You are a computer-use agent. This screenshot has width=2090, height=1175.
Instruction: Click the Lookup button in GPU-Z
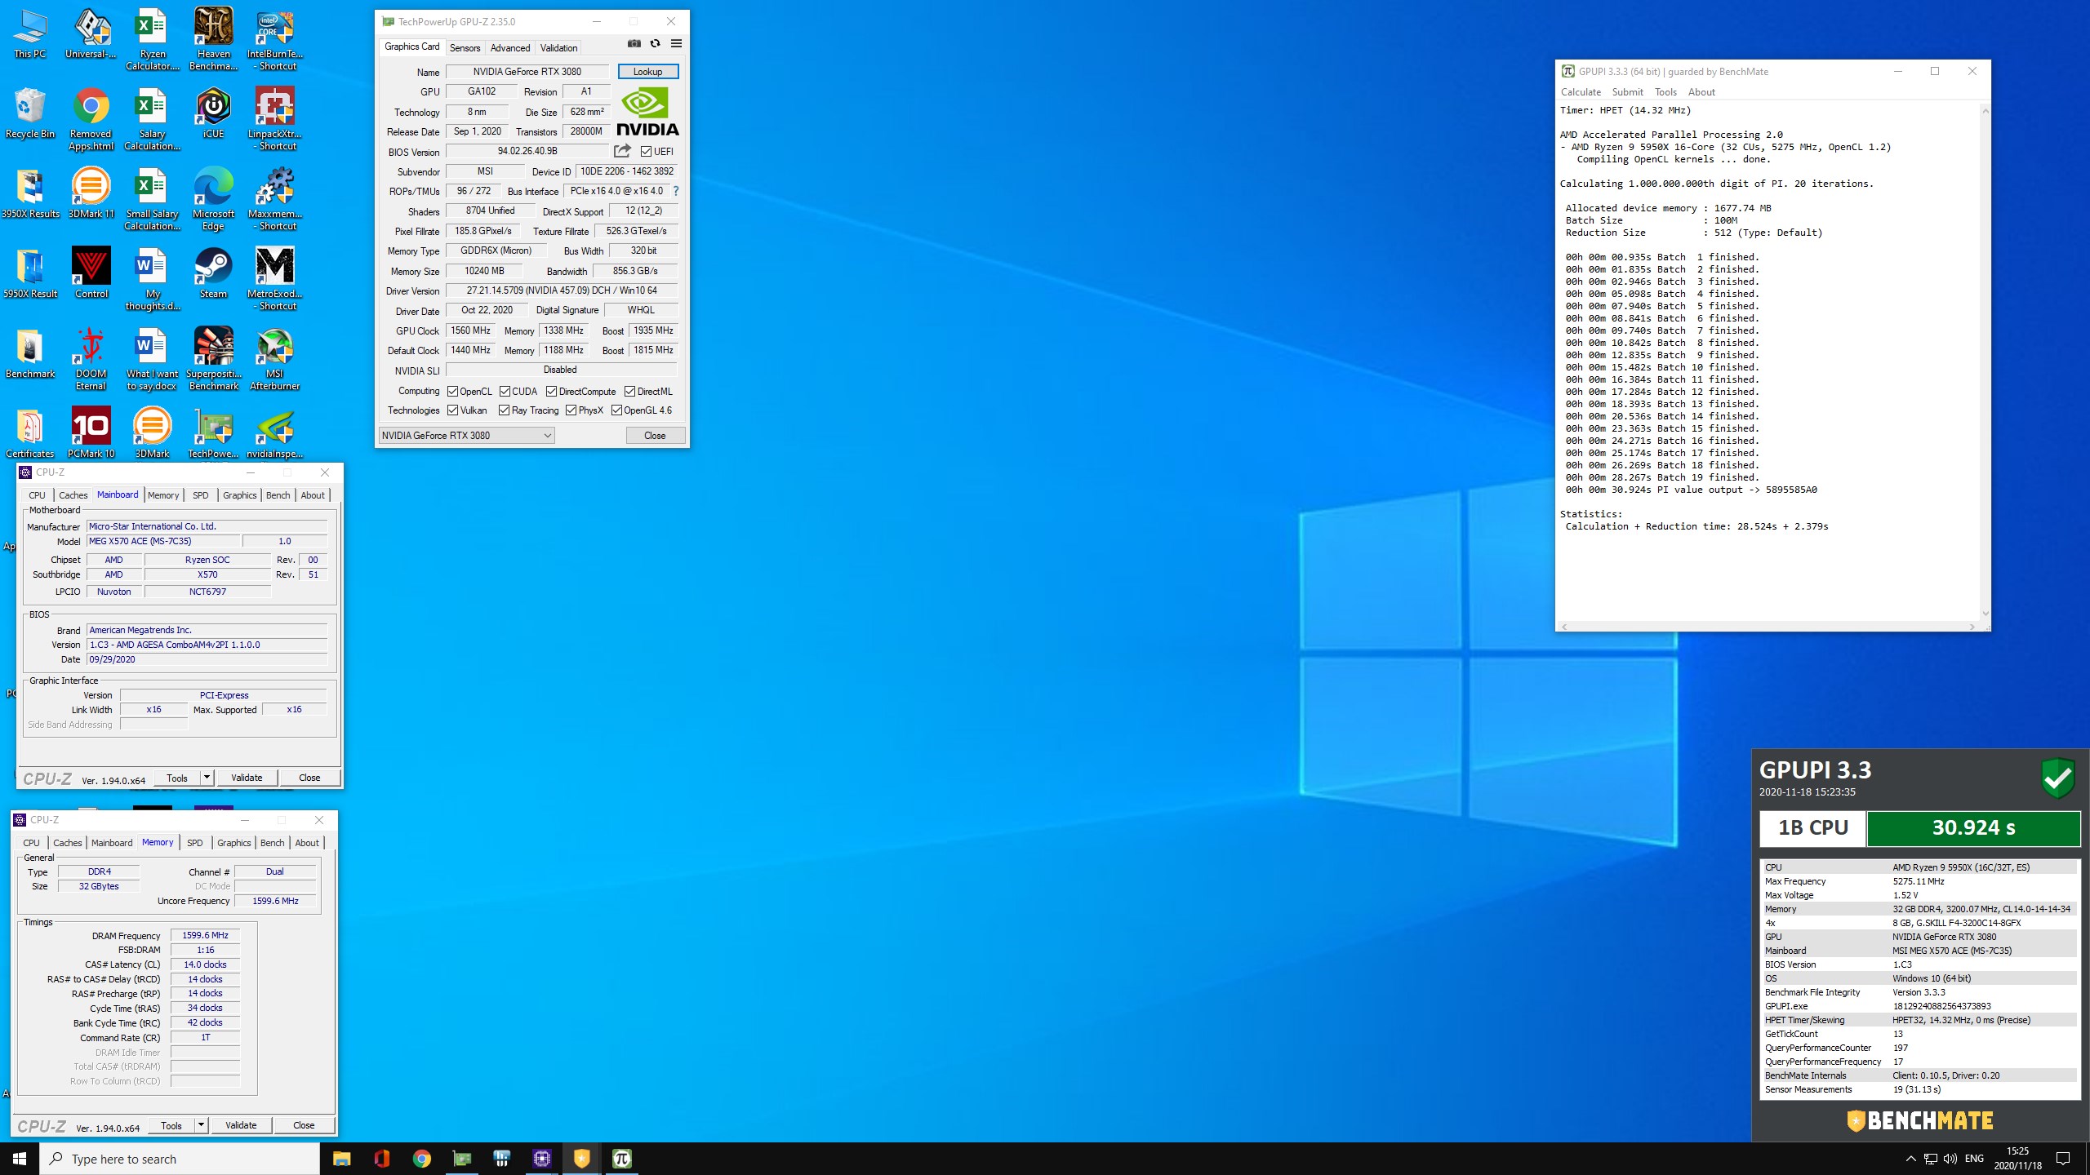647,72
